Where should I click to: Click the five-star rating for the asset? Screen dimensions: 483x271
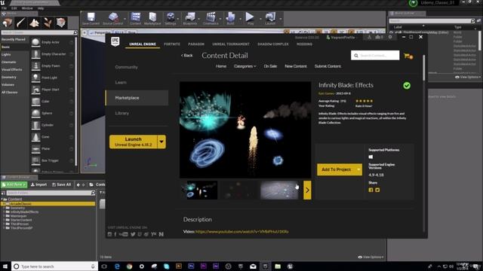tap(364, 101)
